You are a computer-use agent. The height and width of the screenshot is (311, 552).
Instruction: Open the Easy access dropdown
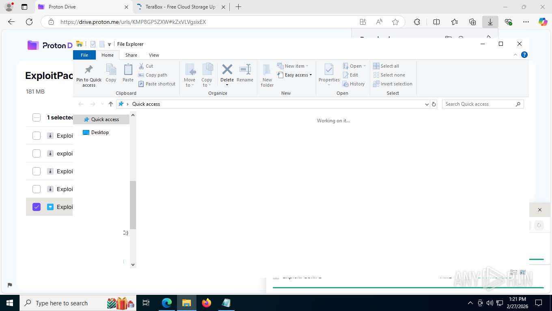click(295, 75)
